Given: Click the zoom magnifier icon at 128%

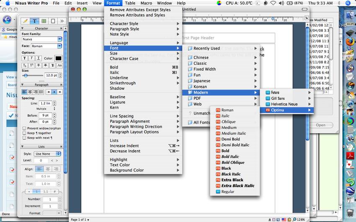Looking at the screenshot, I should 294,219.
